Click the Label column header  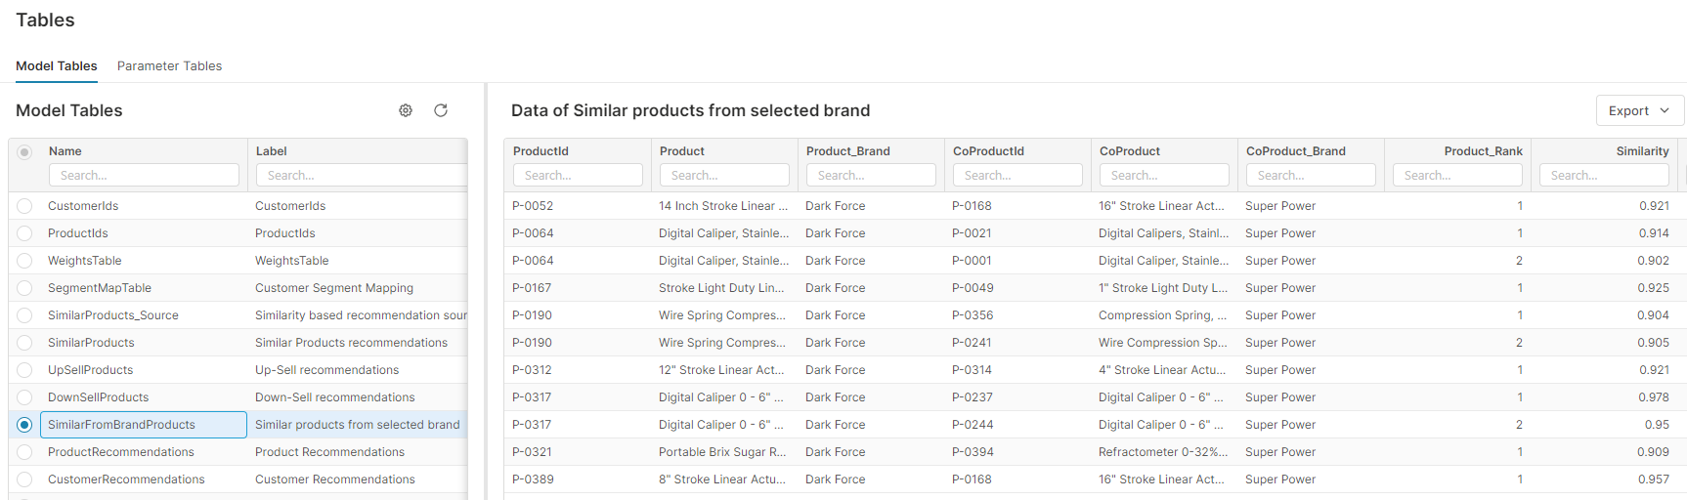pyautogui.click(x=272, y=151)
